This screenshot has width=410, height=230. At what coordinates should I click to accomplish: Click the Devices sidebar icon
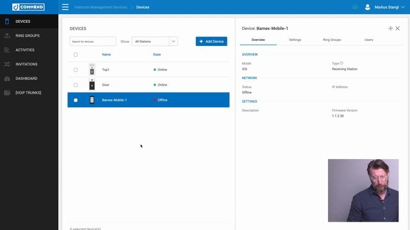click(7, 21)
